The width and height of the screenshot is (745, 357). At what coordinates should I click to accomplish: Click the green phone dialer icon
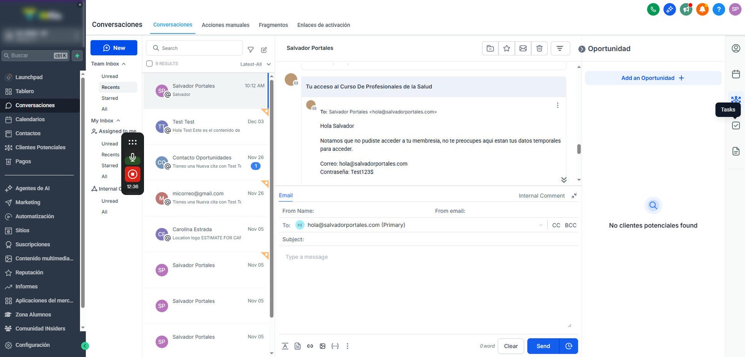point(653,9)
